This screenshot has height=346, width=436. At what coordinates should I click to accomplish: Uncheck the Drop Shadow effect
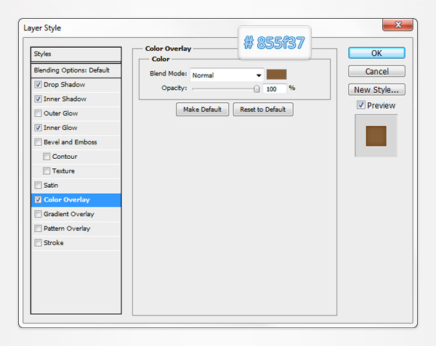pos(38,85)
